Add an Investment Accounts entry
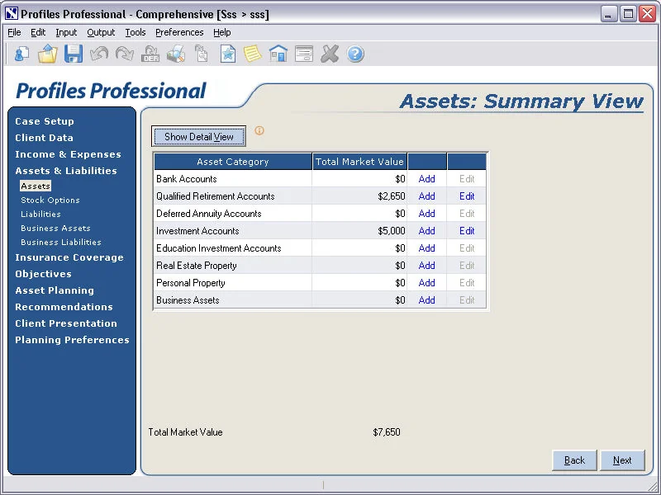The width and height of the screenshot is (661, 495). (x=426, y=231)
